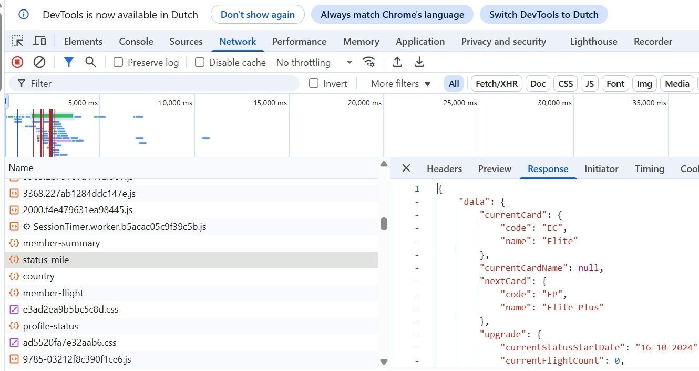The height and width of the screenshot is (371, 699).
Task: Enable the Preserve log checkbox
Action: [118, 63]
